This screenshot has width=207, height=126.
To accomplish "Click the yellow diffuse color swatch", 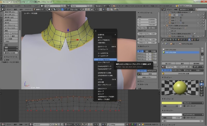I will pos(172,103).
